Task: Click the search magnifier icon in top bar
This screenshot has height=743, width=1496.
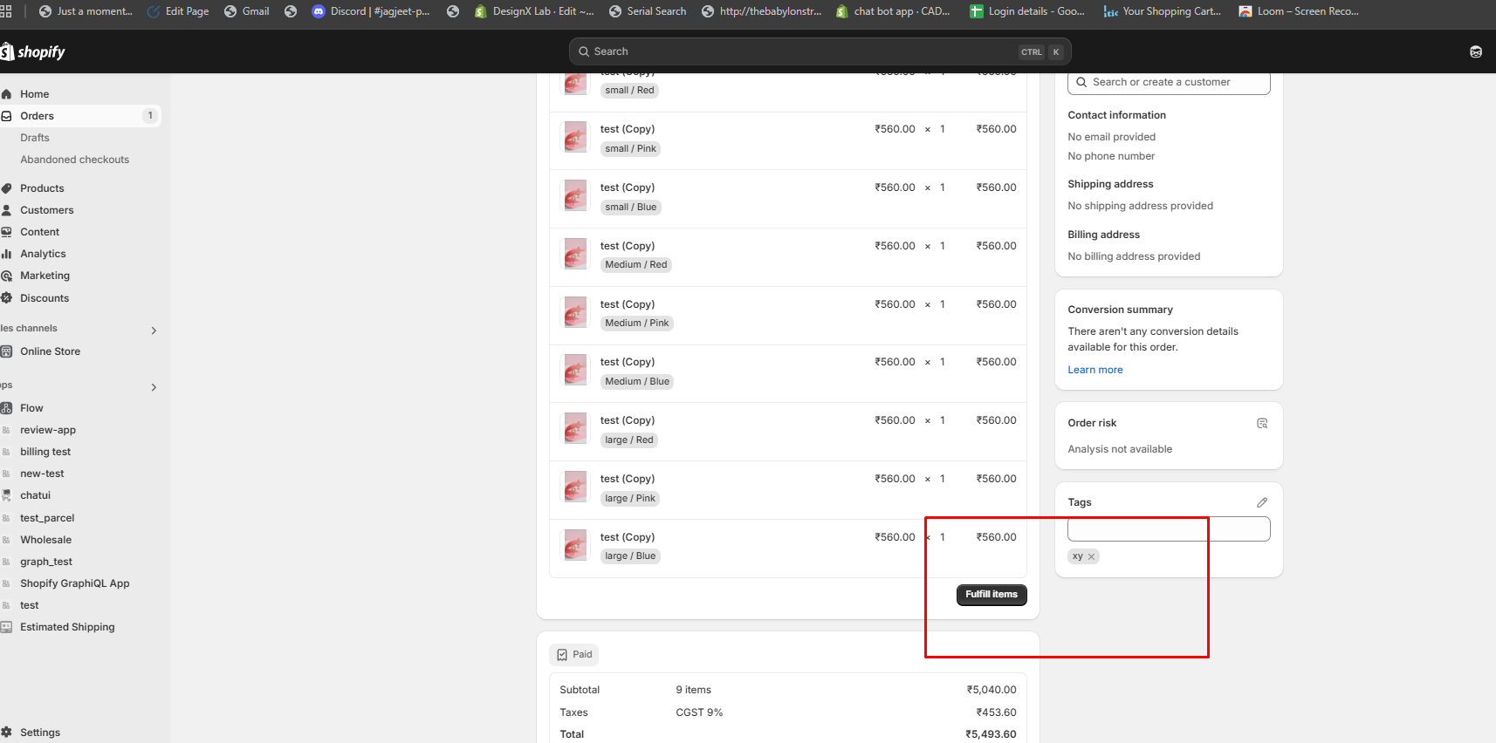Action: [x=584, y=51]
